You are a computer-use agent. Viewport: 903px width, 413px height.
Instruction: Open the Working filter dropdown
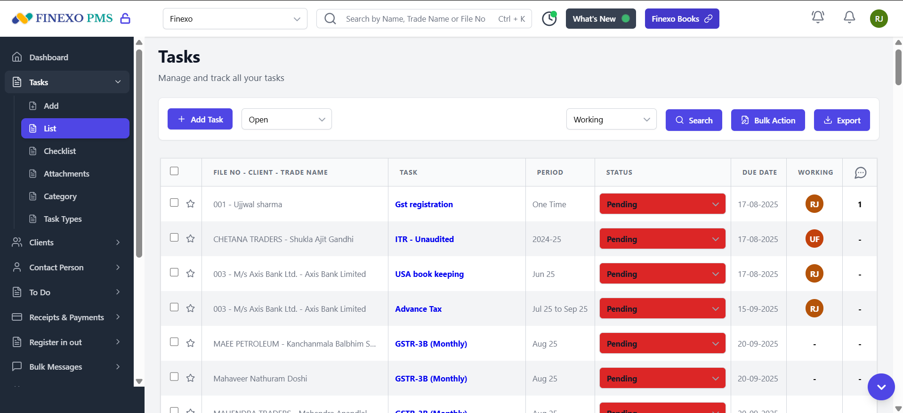pos(611,120)
